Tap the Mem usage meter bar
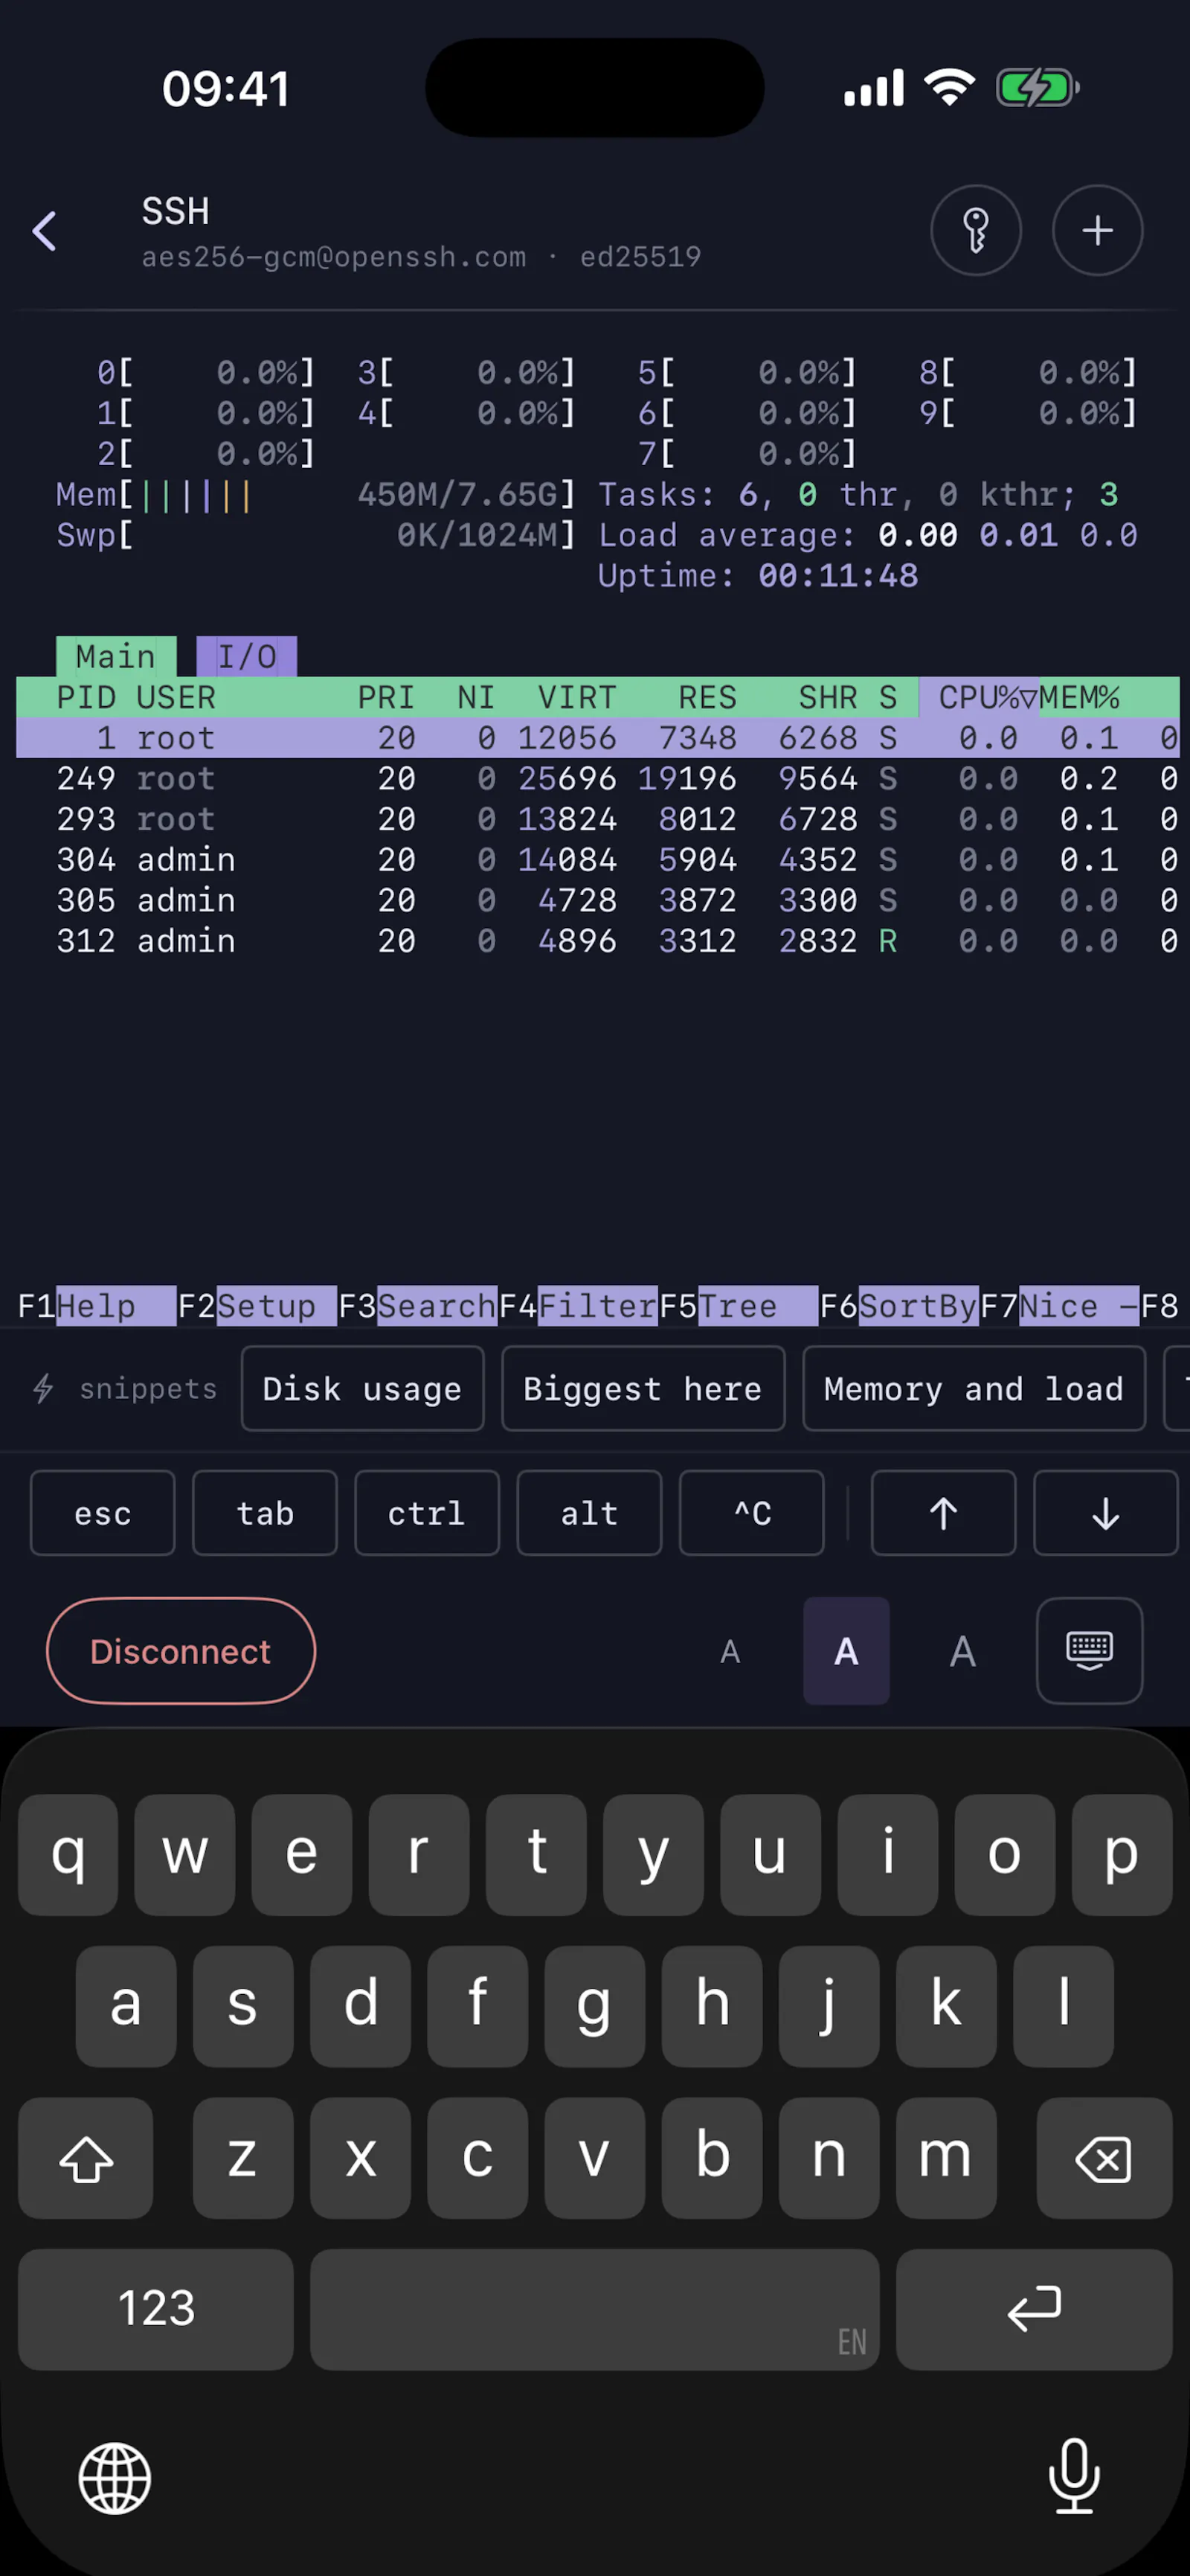Image resolution: width=1190 pixels, height=2576 pixels. pyautogui.click(x=316, y=494)
